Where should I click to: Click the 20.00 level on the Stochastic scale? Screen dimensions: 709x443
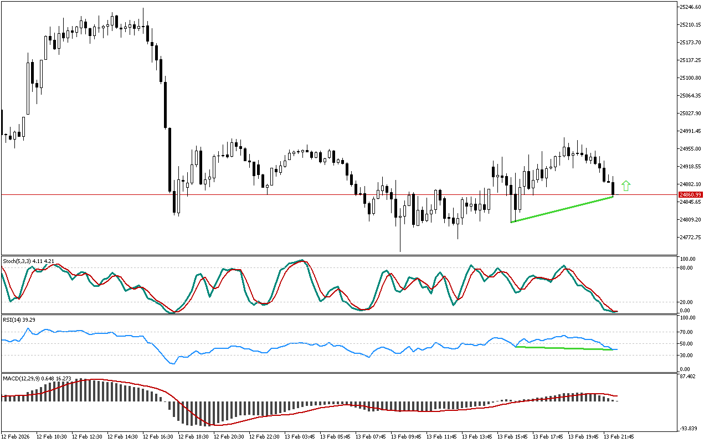(x=687, y=302)
